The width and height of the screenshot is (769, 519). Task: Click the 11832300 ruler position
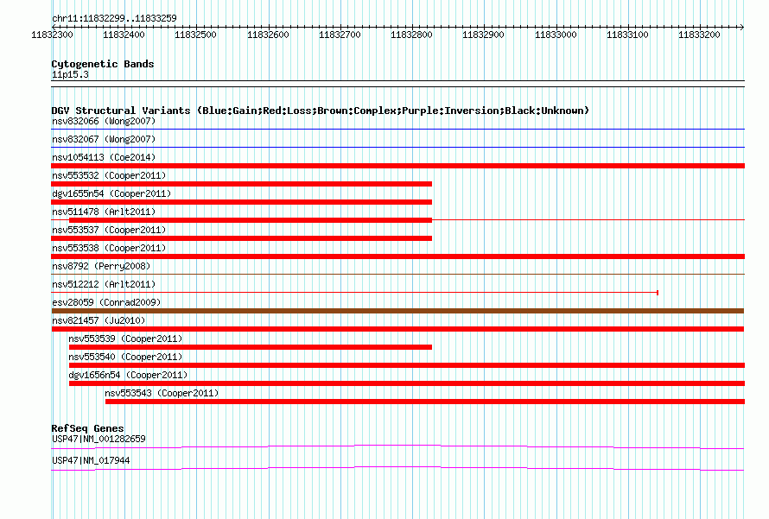pyautogui.click(x=52, y=35)
